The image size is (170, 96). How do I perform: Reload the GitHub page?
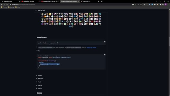(x=7, y=4)
